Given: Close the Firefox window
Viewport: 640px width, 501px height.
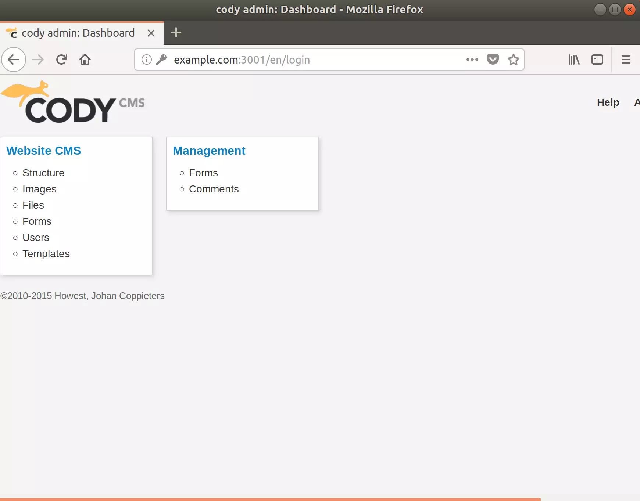Looking at the screenshot, I should (x=630, y=10).
